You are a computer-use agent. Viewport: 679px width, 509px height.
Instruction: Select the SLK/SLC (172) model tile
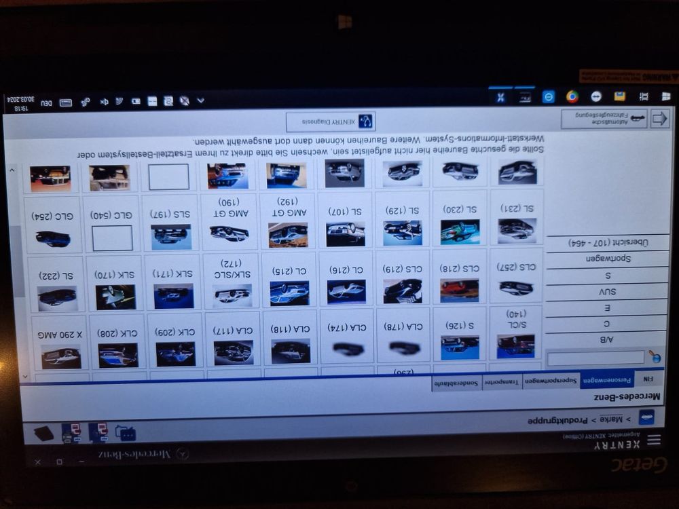point(232,282)
